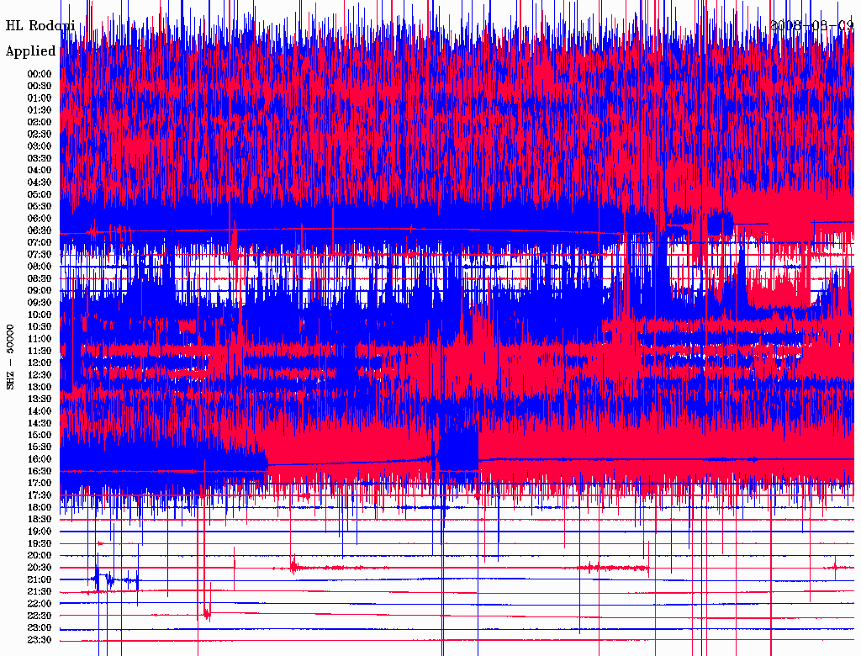Select the 21:00 time label
Viewport: 861px width, 656px height.
point(40,579)
